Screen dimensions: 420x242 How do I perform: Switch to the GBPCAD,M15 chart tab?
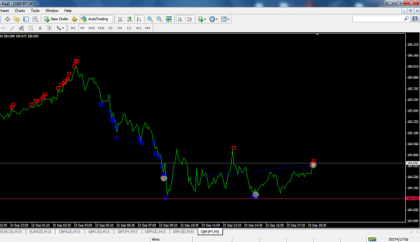[99, 232]
